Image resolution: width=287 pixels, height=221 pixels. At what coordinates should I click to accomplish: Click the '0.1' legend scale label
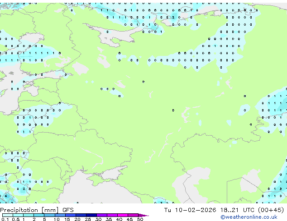point(5,219)
